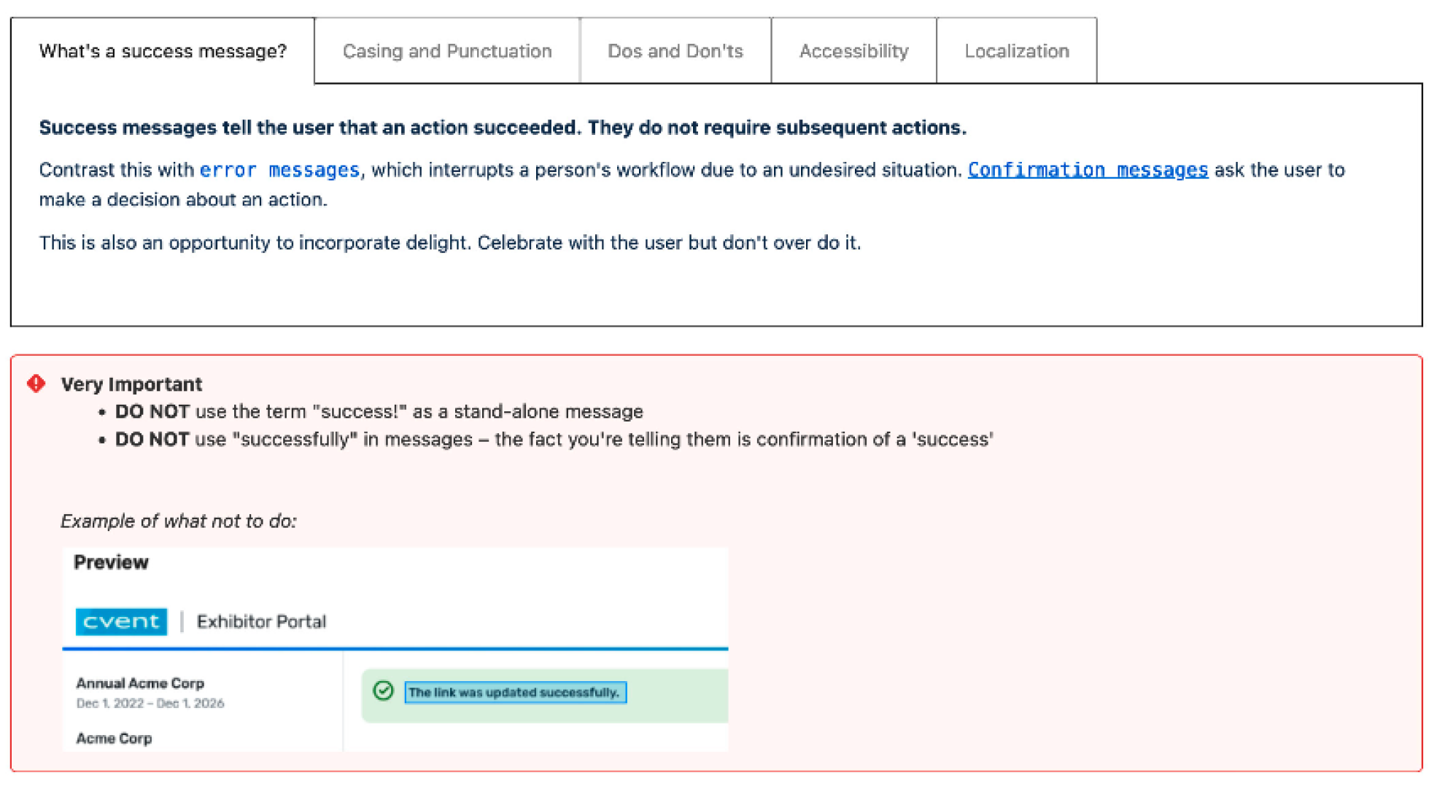
Task: Click "Example of what not to do" caption
Action: 178,521
